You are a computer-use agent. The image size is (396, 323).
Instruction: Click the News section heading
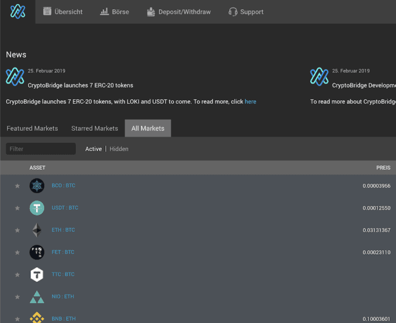pos(16,54)
